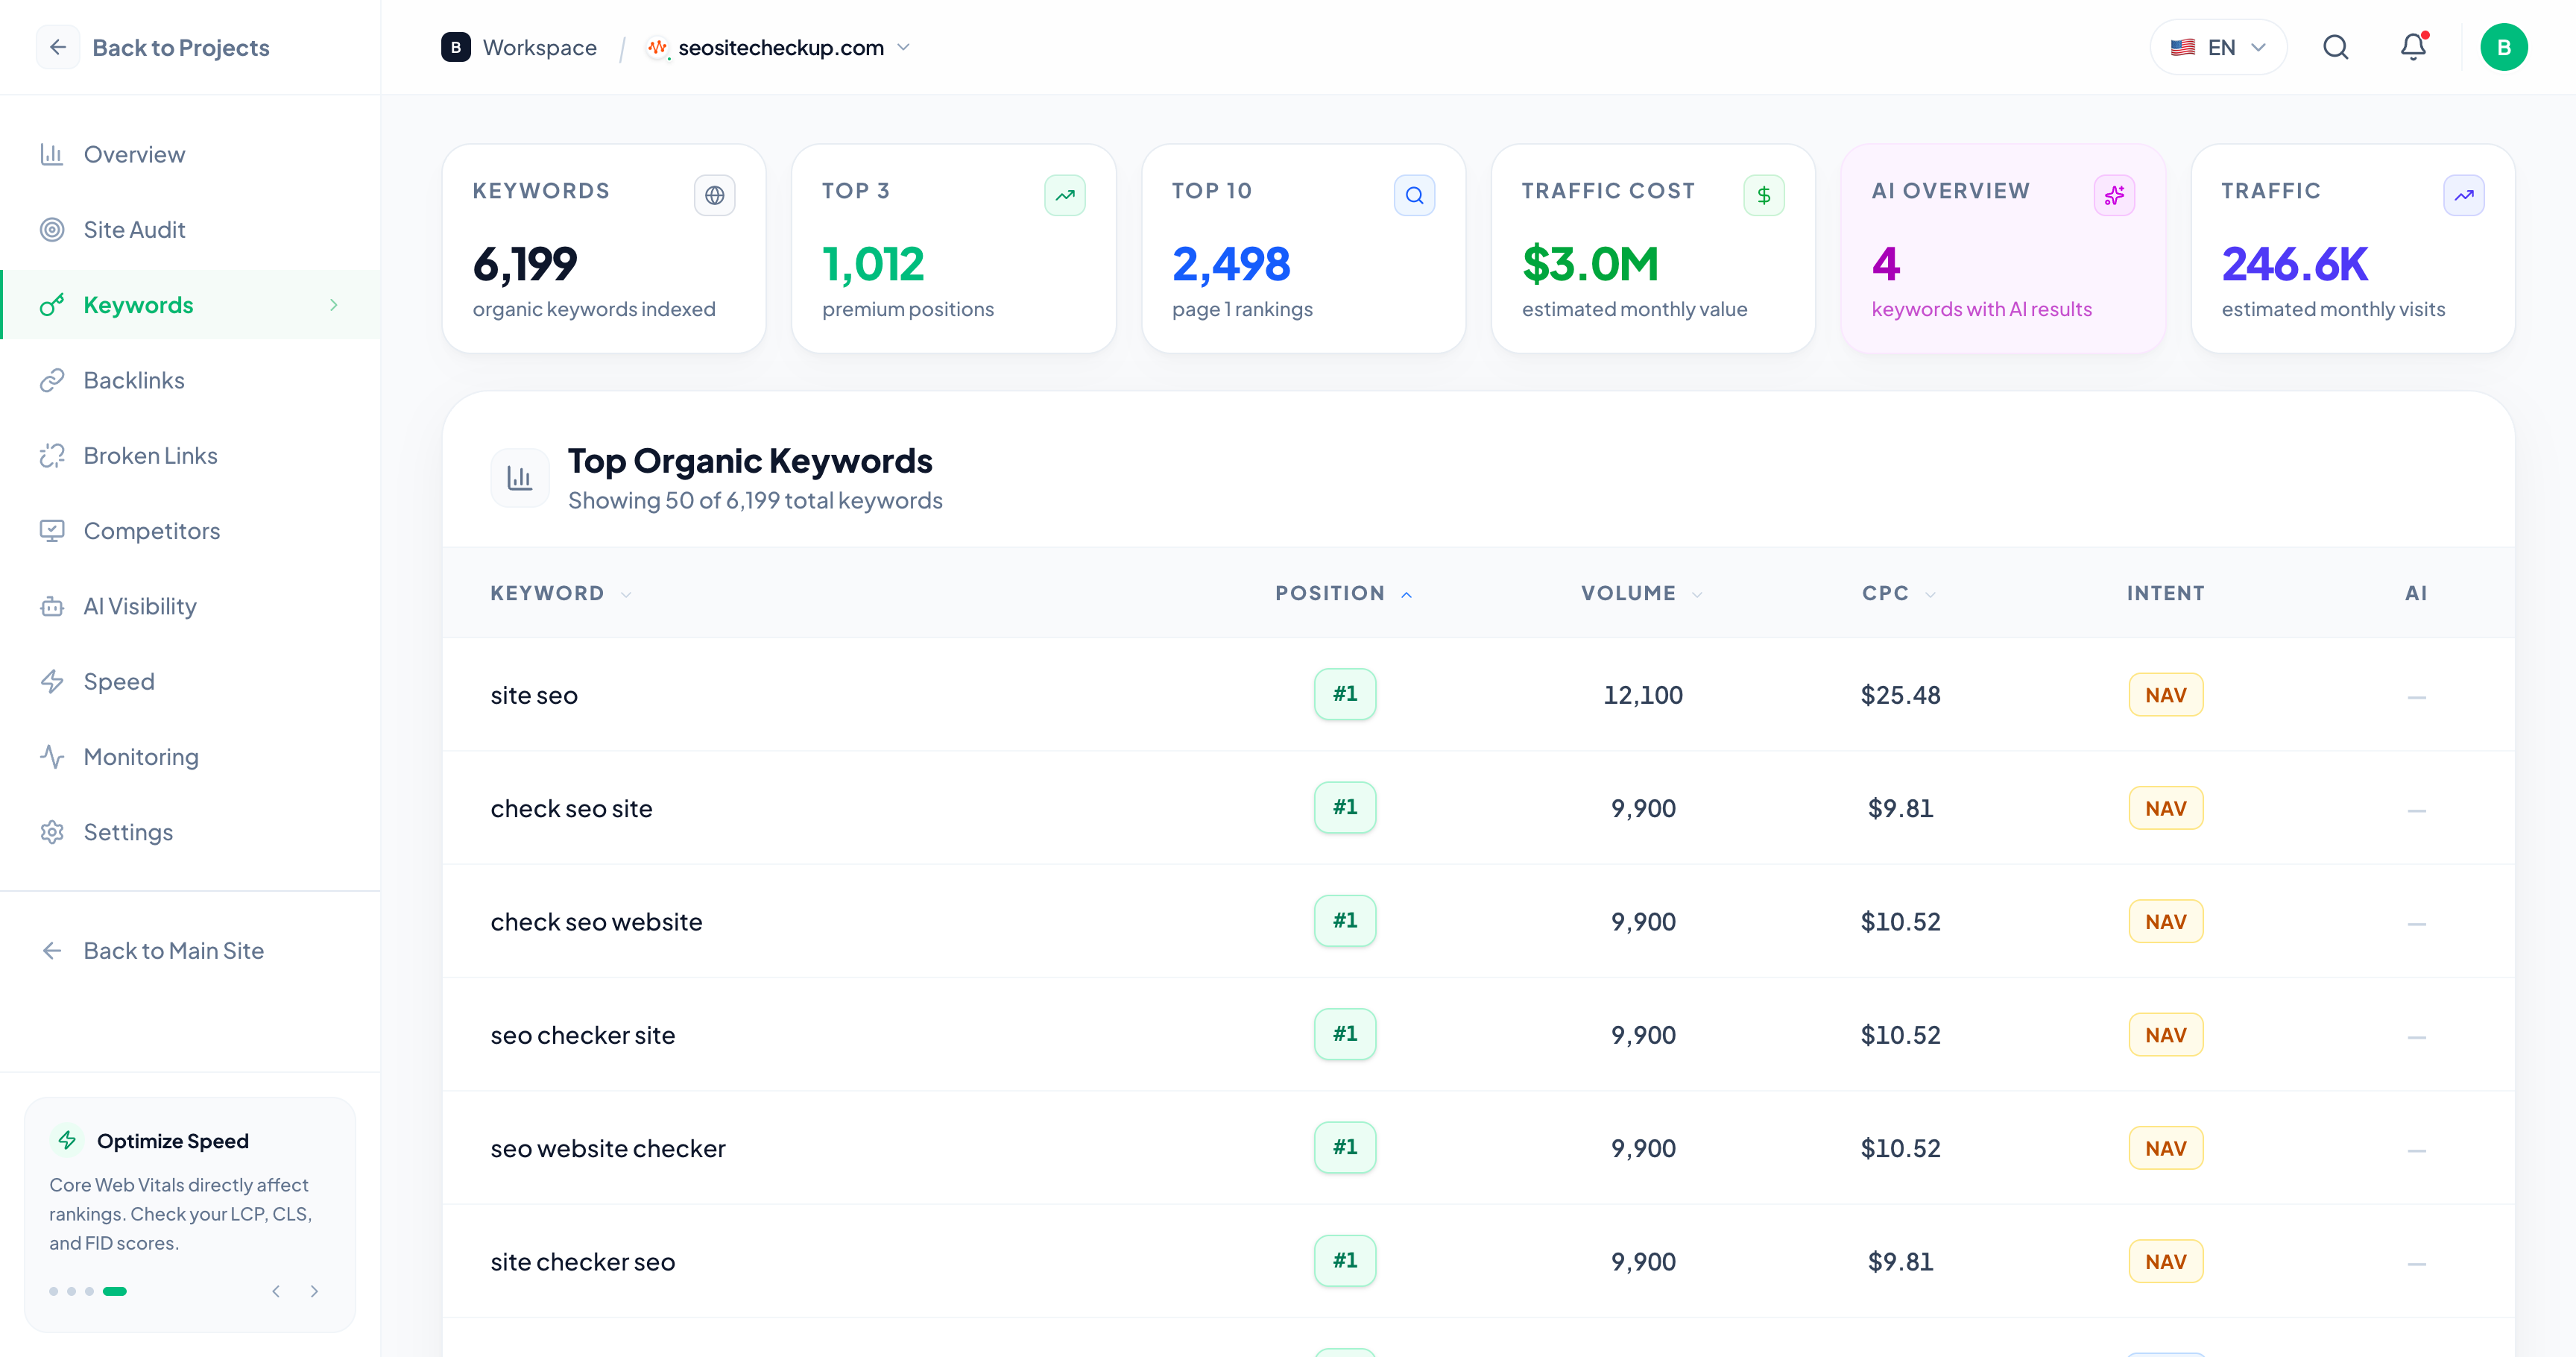Click the Back to Main Site link
The image size is (2576, 1357).
click(x=173, y=950)
